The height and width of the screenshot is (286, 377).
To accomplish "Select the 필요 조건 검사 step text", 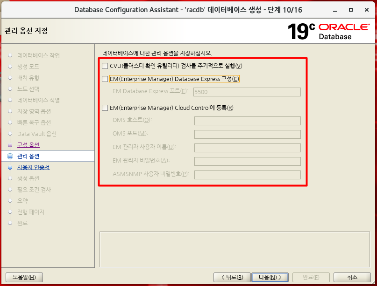I will 34,190.
